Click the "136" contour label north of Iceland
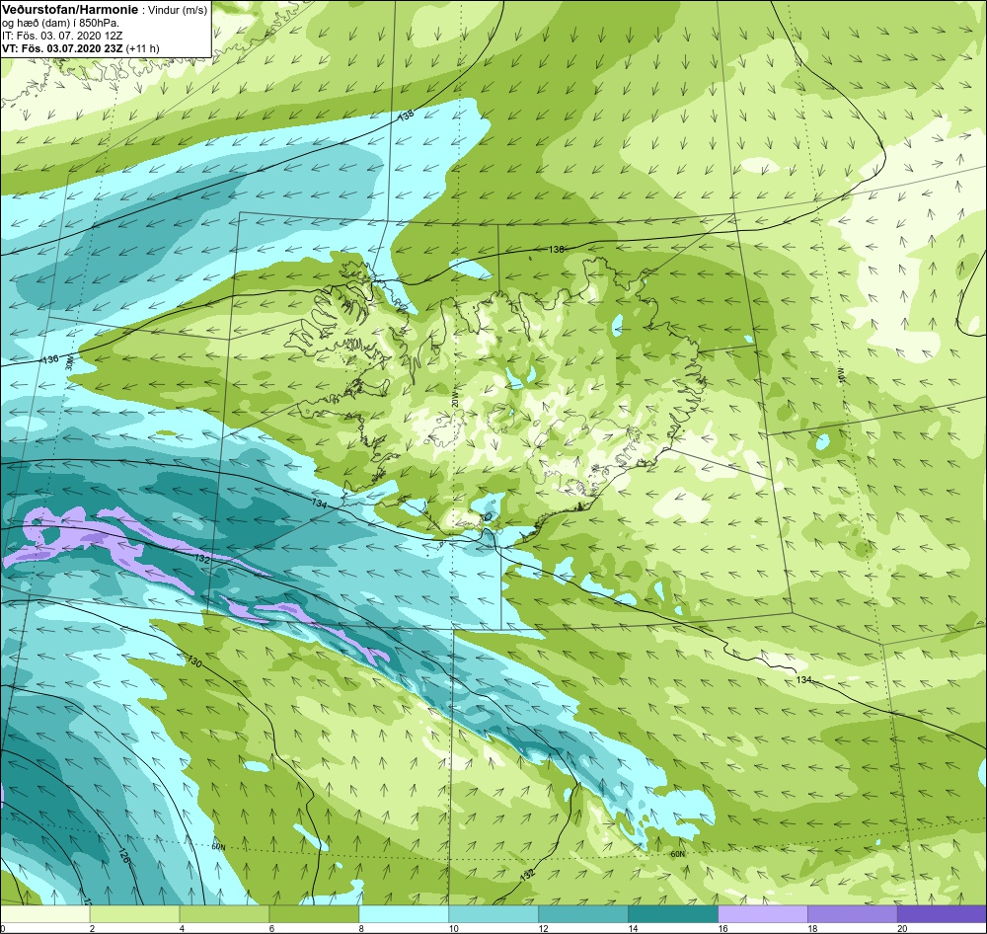This screenshot has height=934, width=987. pos(556,250)
